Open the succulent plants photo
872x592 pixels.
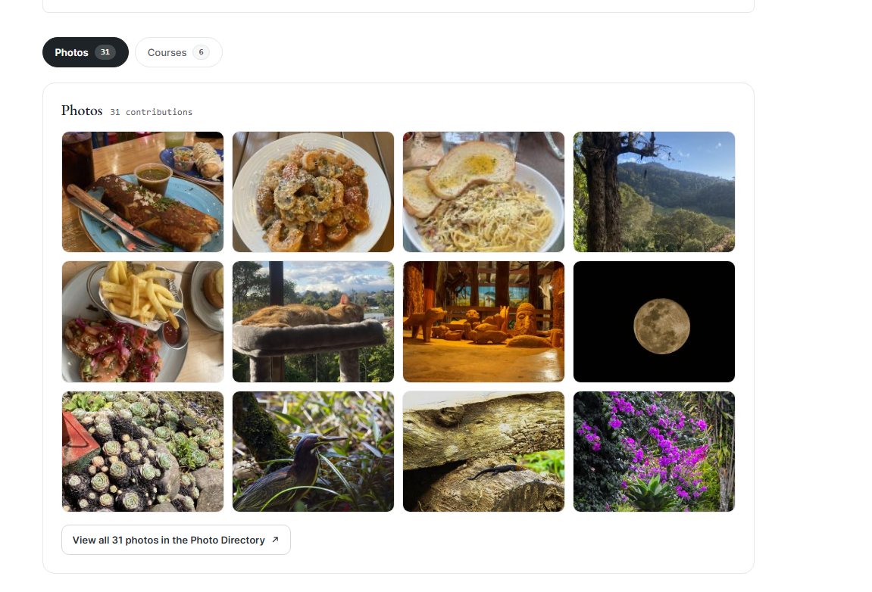tap(143, 451)
